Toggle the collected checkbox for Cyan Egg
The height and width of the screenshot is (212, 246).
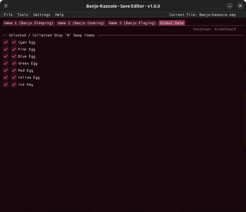point(14,42)
